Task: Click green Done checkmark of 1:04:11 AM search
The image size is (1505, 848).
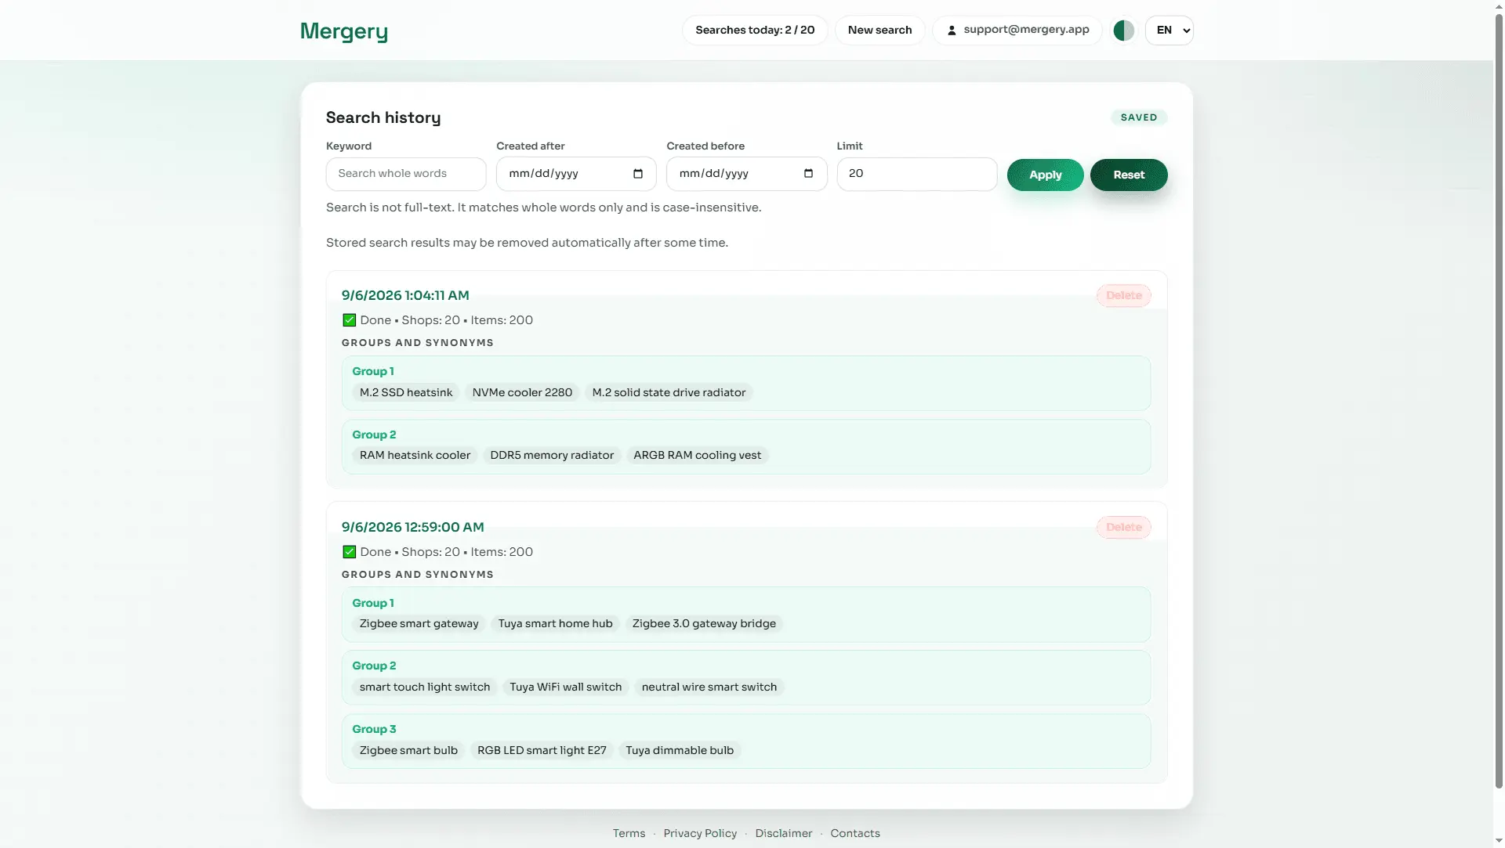Action: point(350,320)
